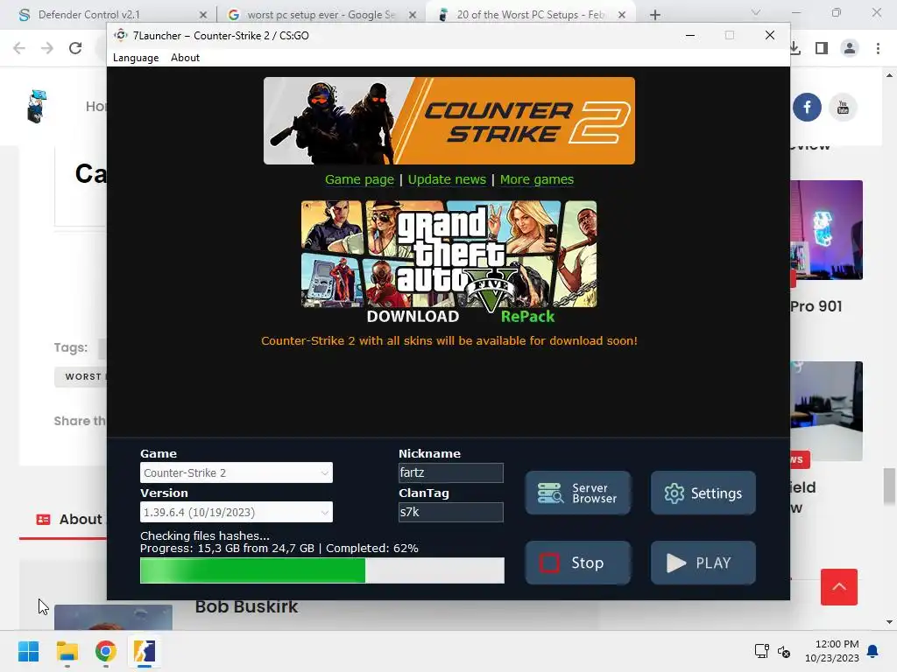
Task: Open Google Chrome from the taskbar
Action: coord(106,651)
